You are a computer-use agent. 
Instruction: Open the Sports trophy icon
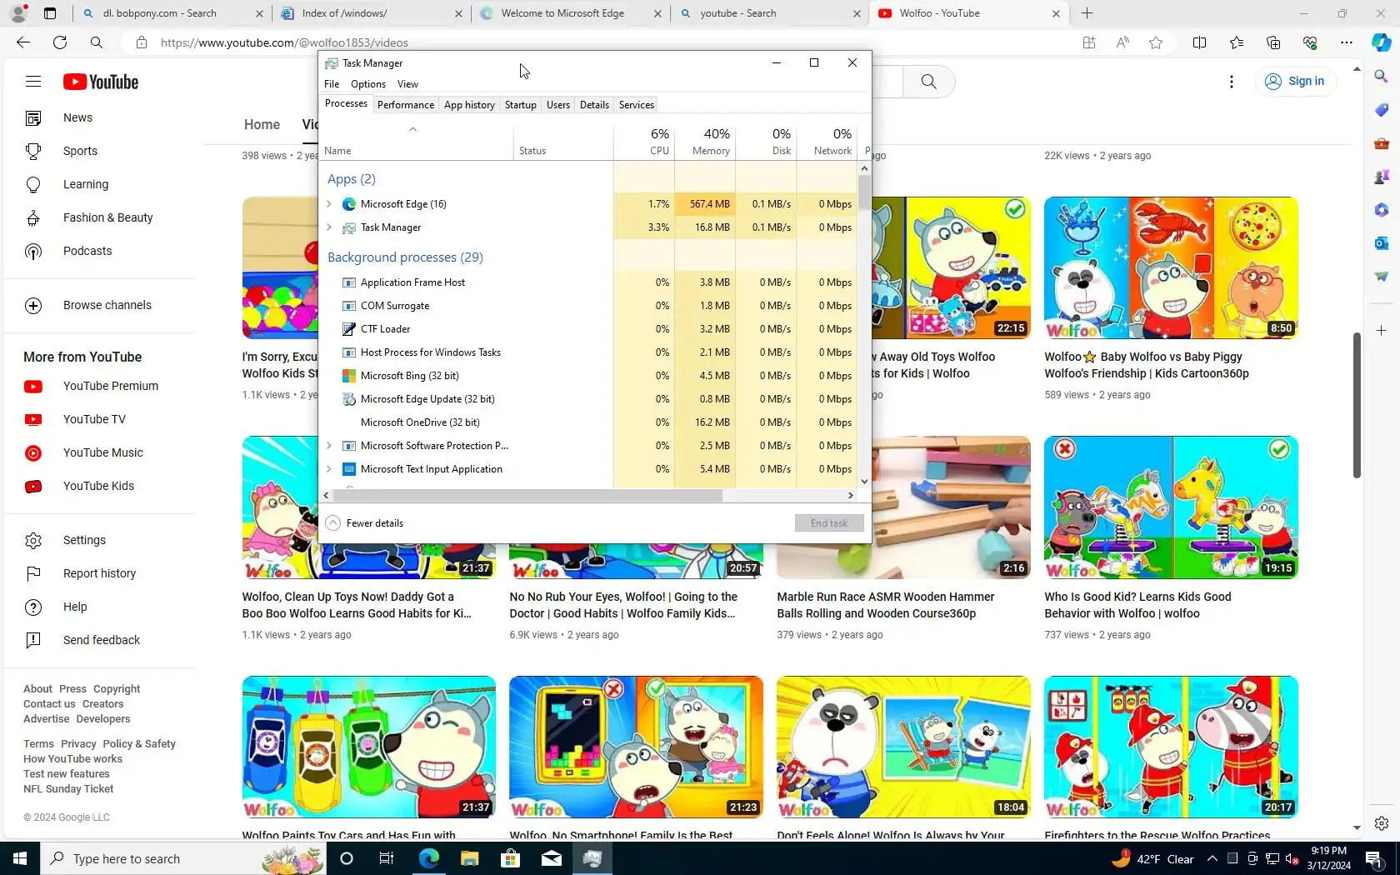click(x=33, y=151)
